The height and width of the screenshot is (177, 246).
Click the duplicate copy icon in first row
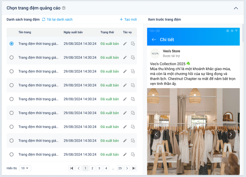pyautogui.click(x=133, y=44)
